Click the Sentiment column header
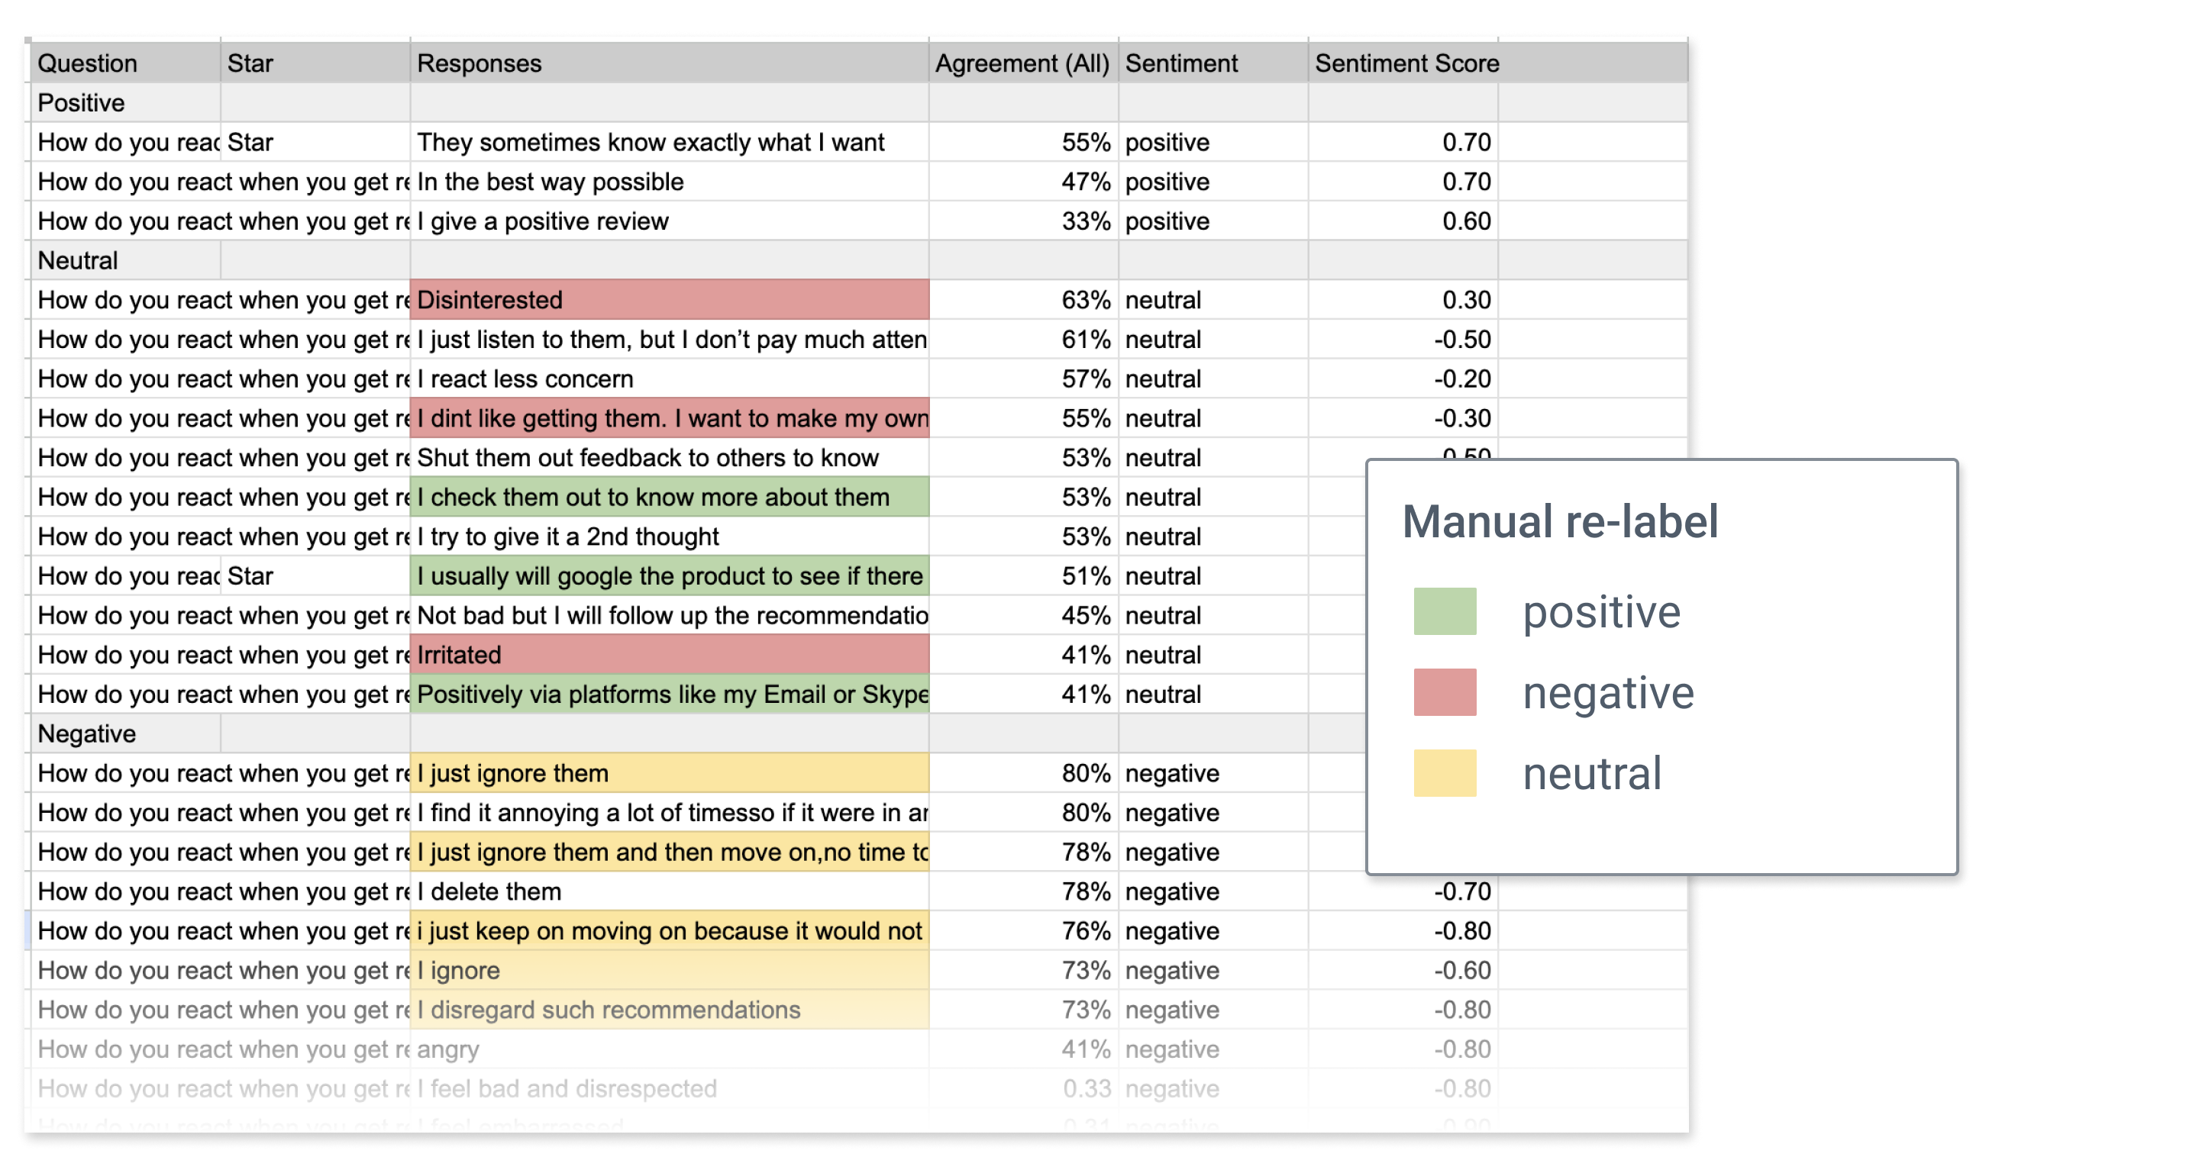 click(x=1213, y=63)
